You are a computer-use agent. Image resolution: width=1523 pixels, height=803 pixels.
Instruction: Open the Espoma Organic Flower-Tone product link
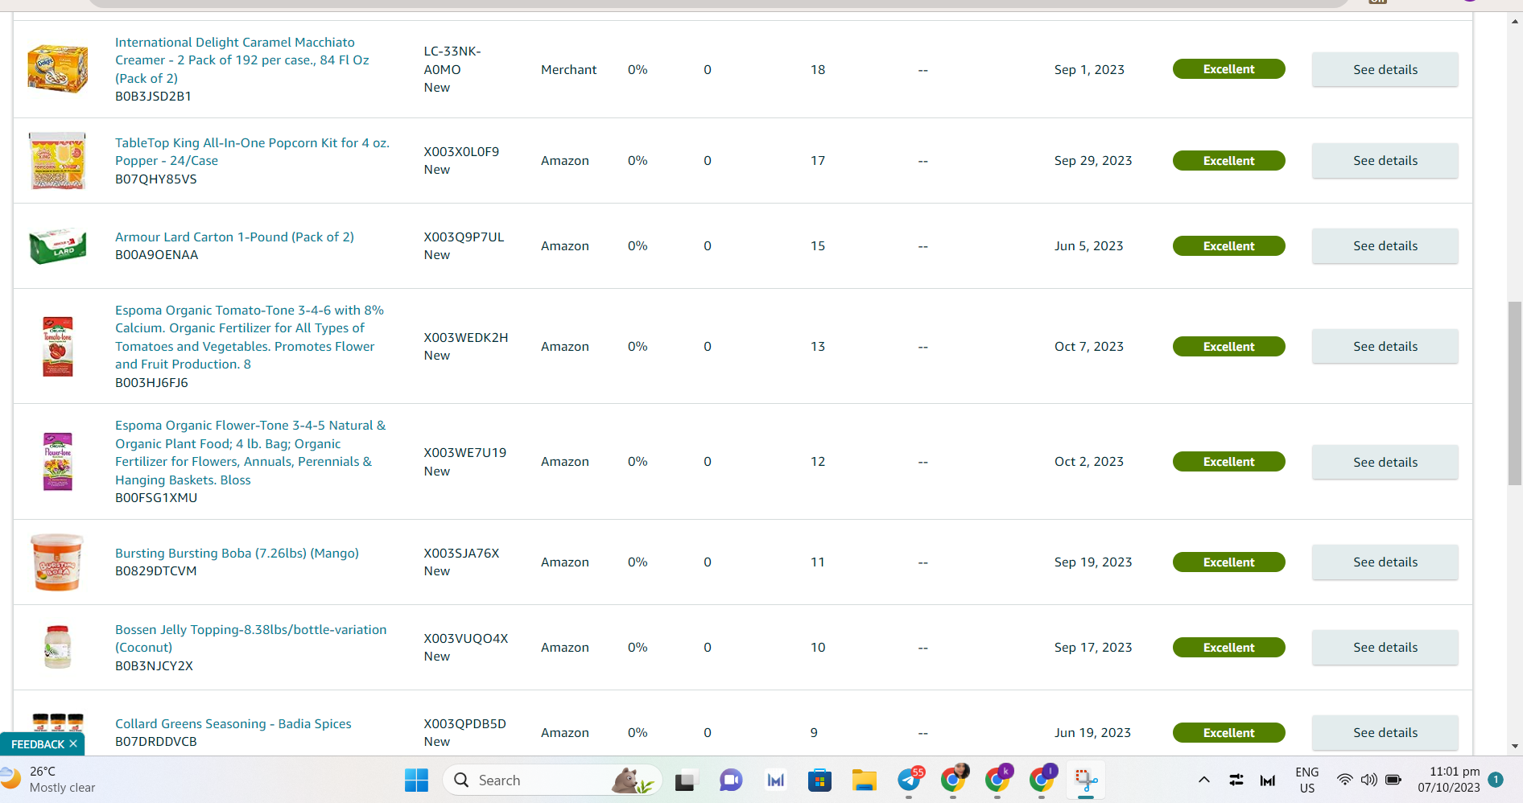[250, 453]
